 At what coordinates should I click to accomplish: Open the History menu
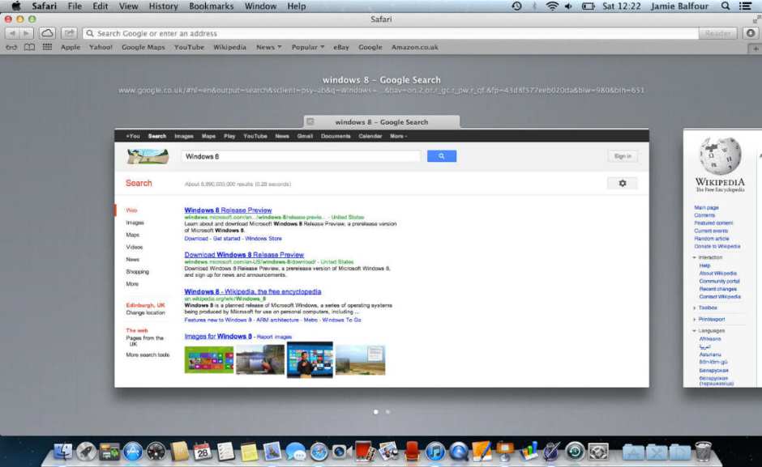(163, 6)
